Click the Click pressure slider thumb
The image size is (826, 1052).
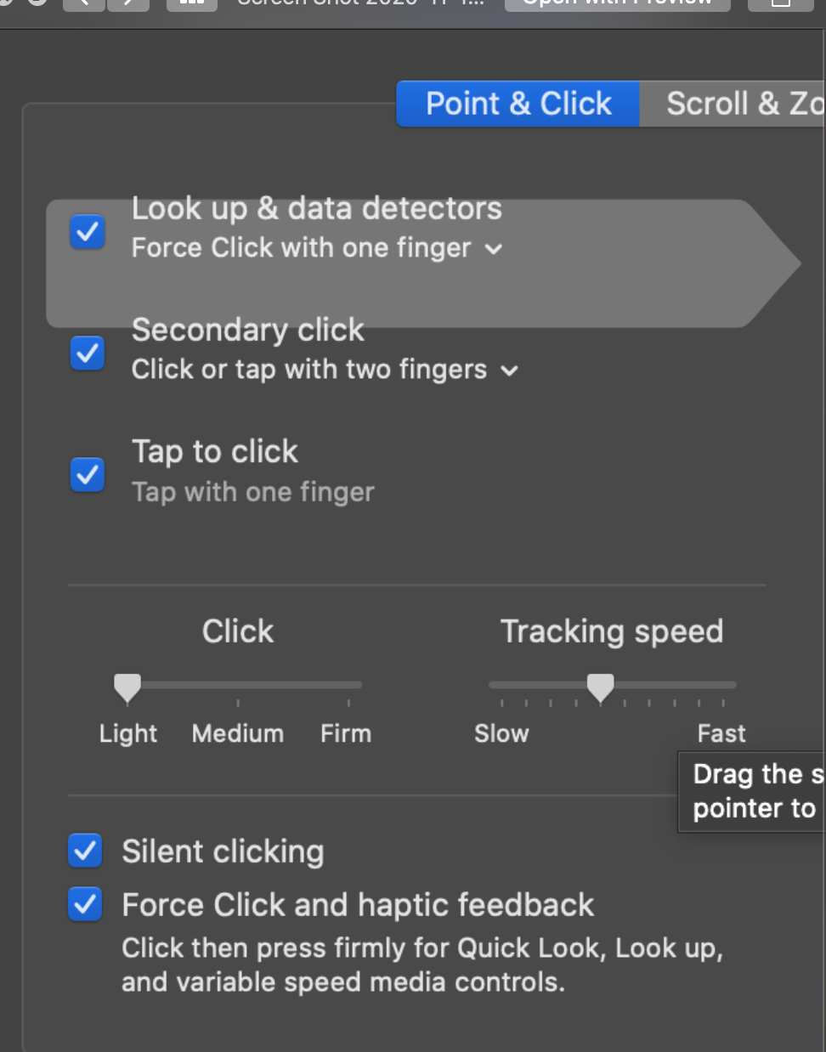(127, 687)
